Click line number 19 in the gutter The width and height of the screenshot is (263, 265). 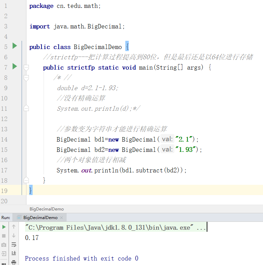(4, 191)
